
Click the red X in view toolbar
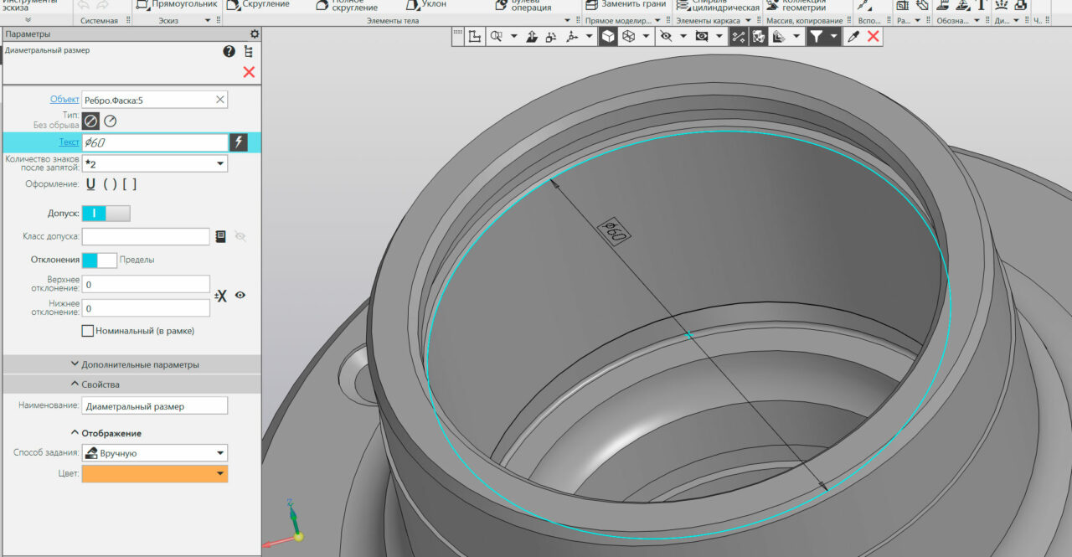click(874, 36)
